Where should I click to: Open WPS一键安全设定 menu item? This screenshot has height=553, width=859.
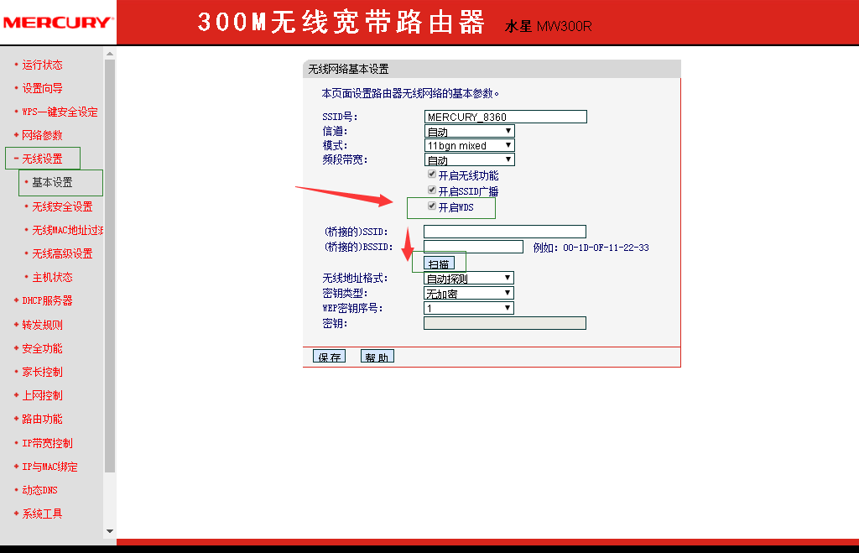coord(60,112)
